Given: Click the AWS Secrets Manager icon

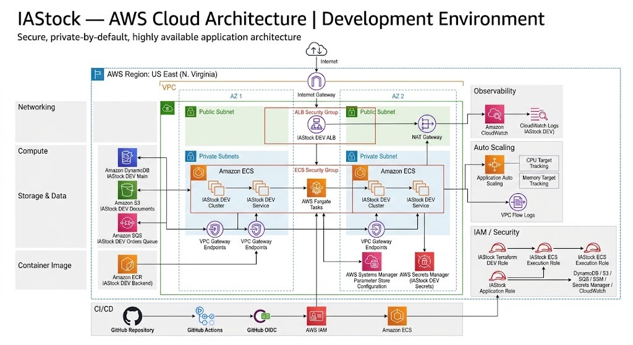Looking at the screenshot, I should tap(424, 262).
